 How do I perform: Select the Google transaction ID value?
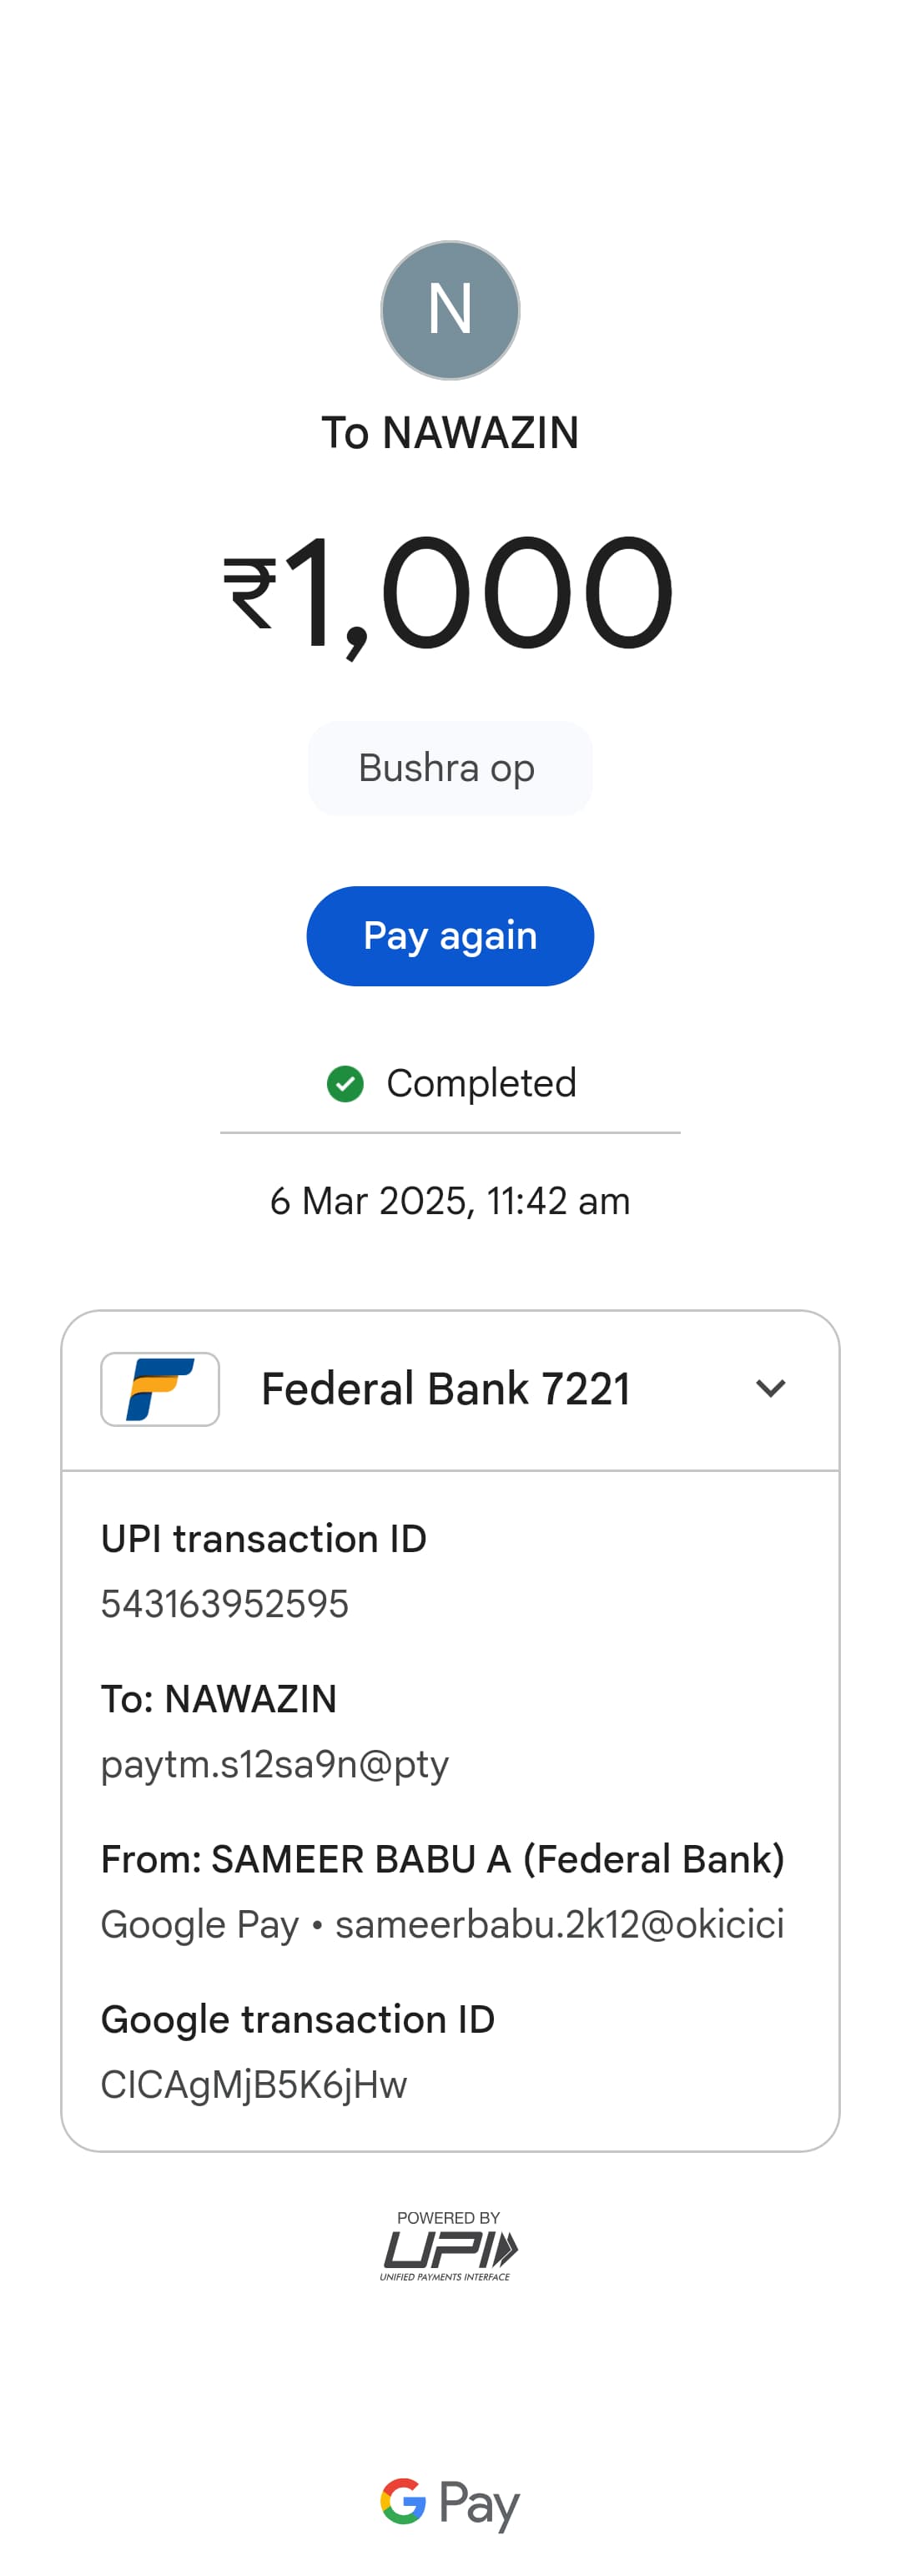coord(254,2085)
